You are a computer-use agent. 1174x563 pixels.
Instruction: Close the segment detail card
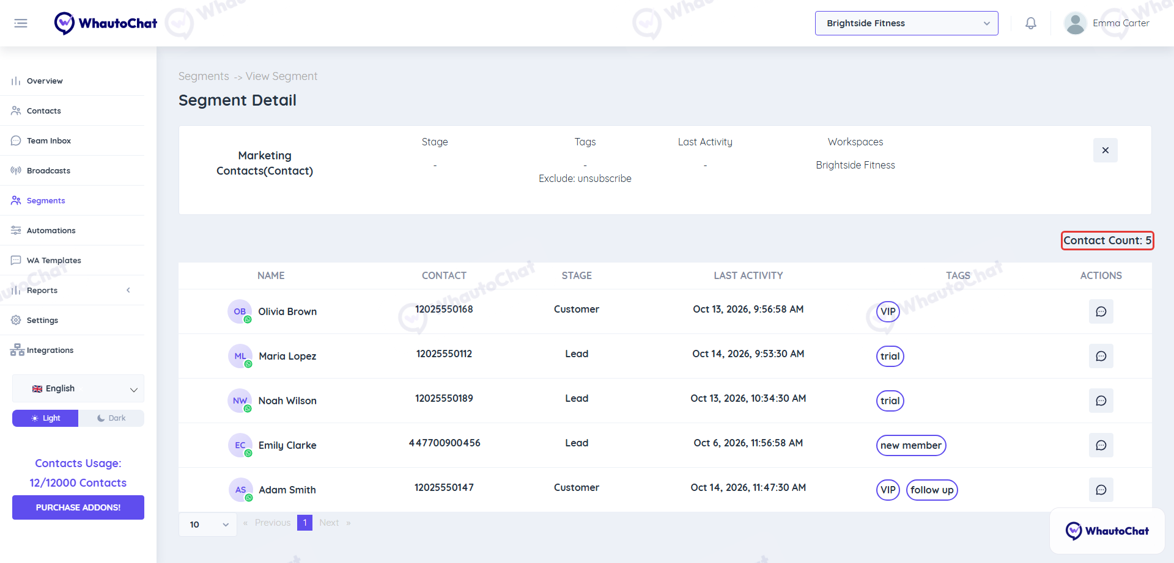pos(1105,150)
